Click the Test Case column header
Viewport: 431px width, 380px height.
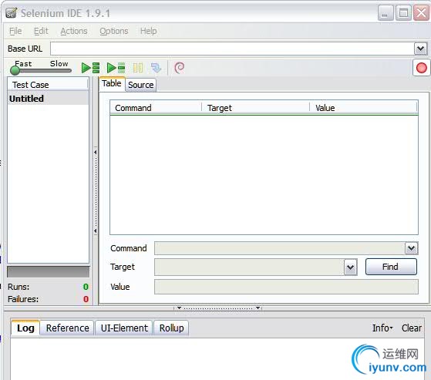click(48, 85)
